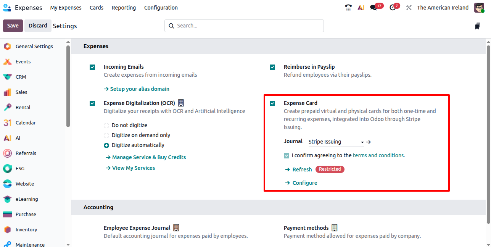This screenshot has height=247, width=491.
Task: Uncheck the Incoming Emails checkbox
Action: (x=92, y=67)
